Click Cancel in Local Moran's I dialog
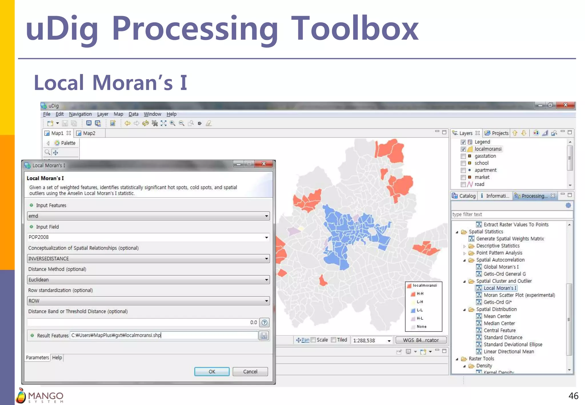Viewport: 585px width, 405px height. tap(250, 372)
